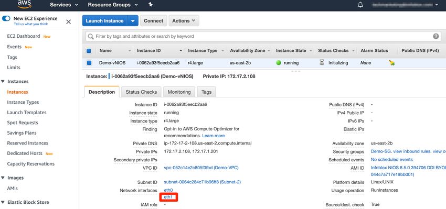This screenshot has height=209, width=446.
Task: Open the notifications bell
Action: coord(360,5)
